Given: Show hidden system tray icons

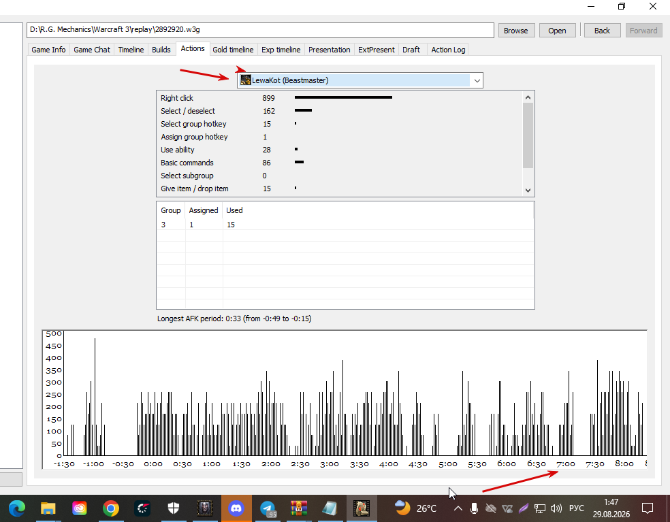Looking at the screenshot, I should [x=458, y=508].
